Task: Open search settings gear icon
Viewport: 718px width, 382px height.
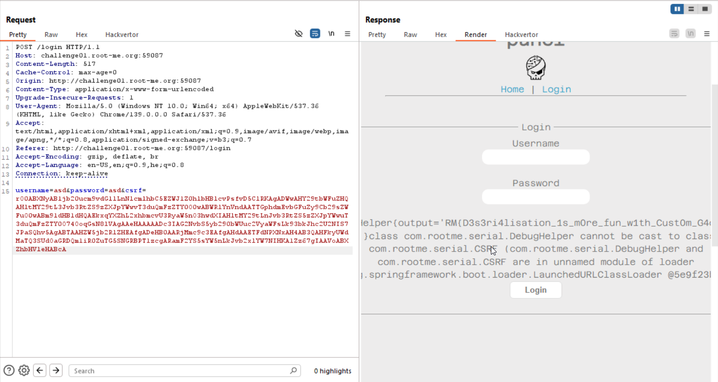Action: click(x=24, y=370)
